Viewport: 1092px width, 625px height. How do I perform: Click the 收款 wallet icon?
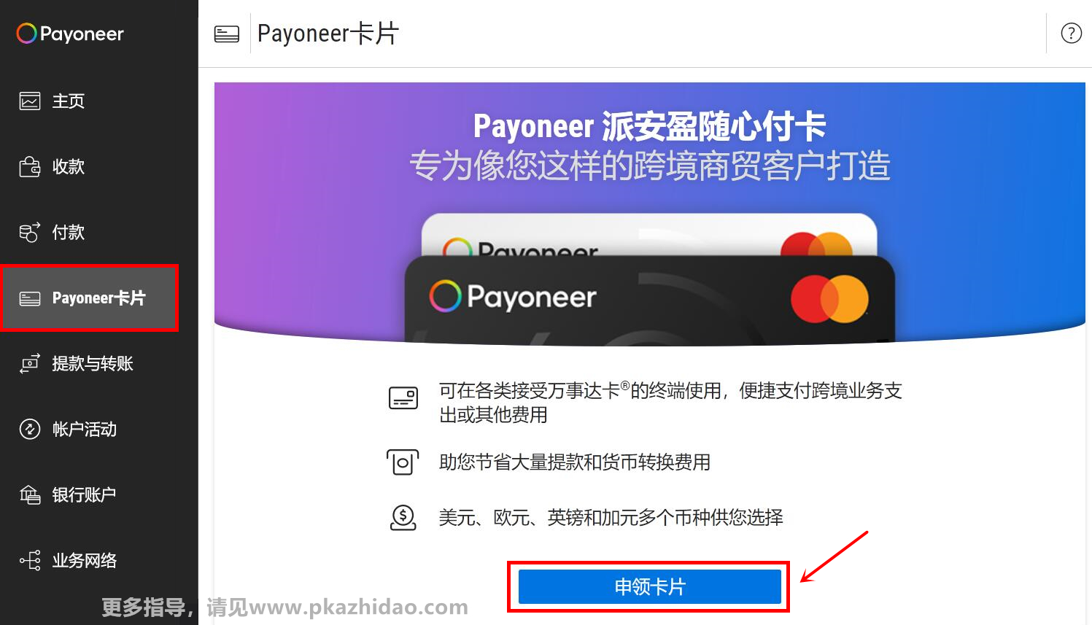(30, 166)
